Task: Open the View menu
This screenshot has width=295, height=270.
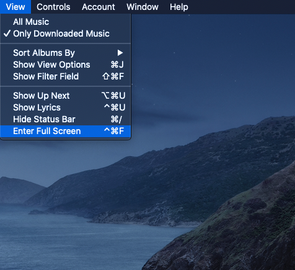Action: tap(15, 7)
